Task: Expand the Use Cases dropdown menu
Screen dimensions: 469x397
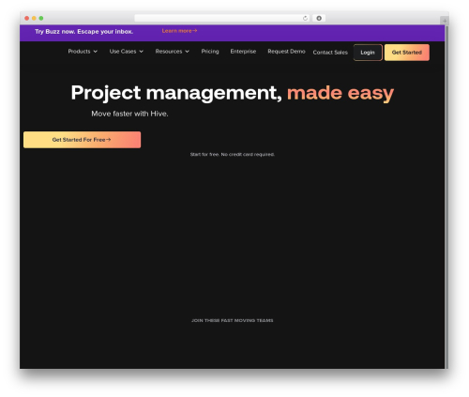Action: (x=127, y=52)
